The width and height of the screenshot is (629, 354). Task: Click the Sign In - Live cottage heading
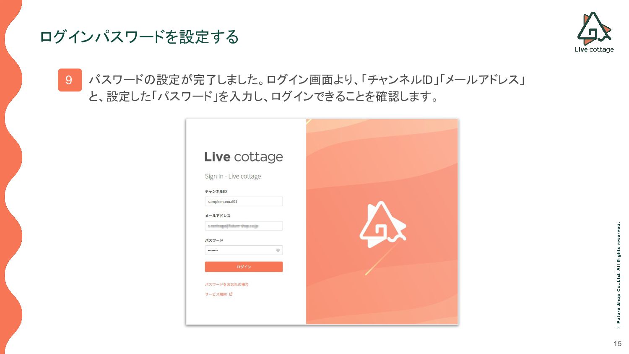pyautogui.click(x=233, y=177)
